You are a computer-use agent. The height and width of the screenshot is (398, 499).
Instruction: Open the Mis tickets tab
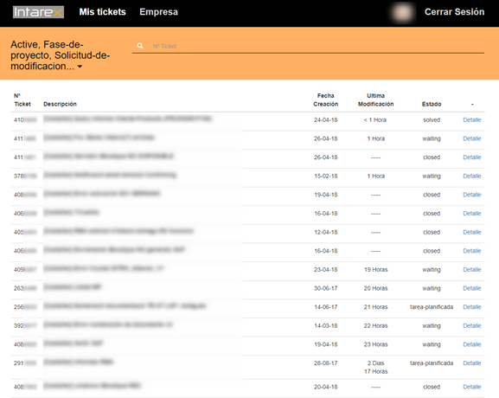tap(102, 12)
